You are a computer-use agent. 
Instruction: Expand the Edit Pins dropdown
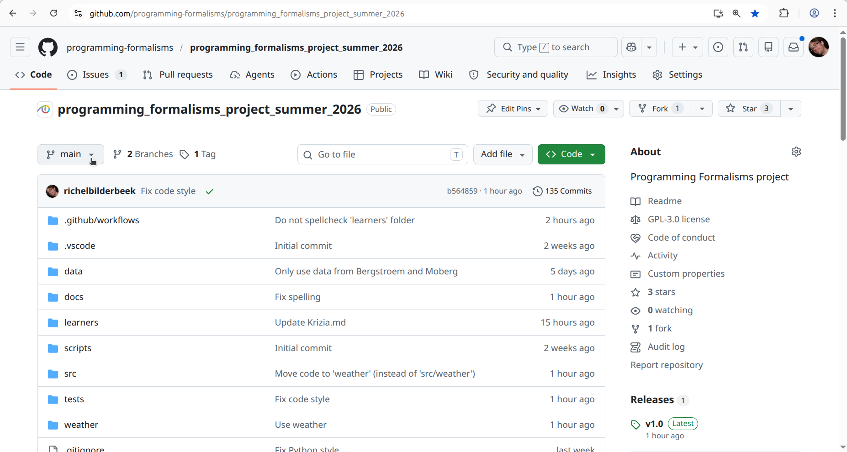tap(513, 109)
